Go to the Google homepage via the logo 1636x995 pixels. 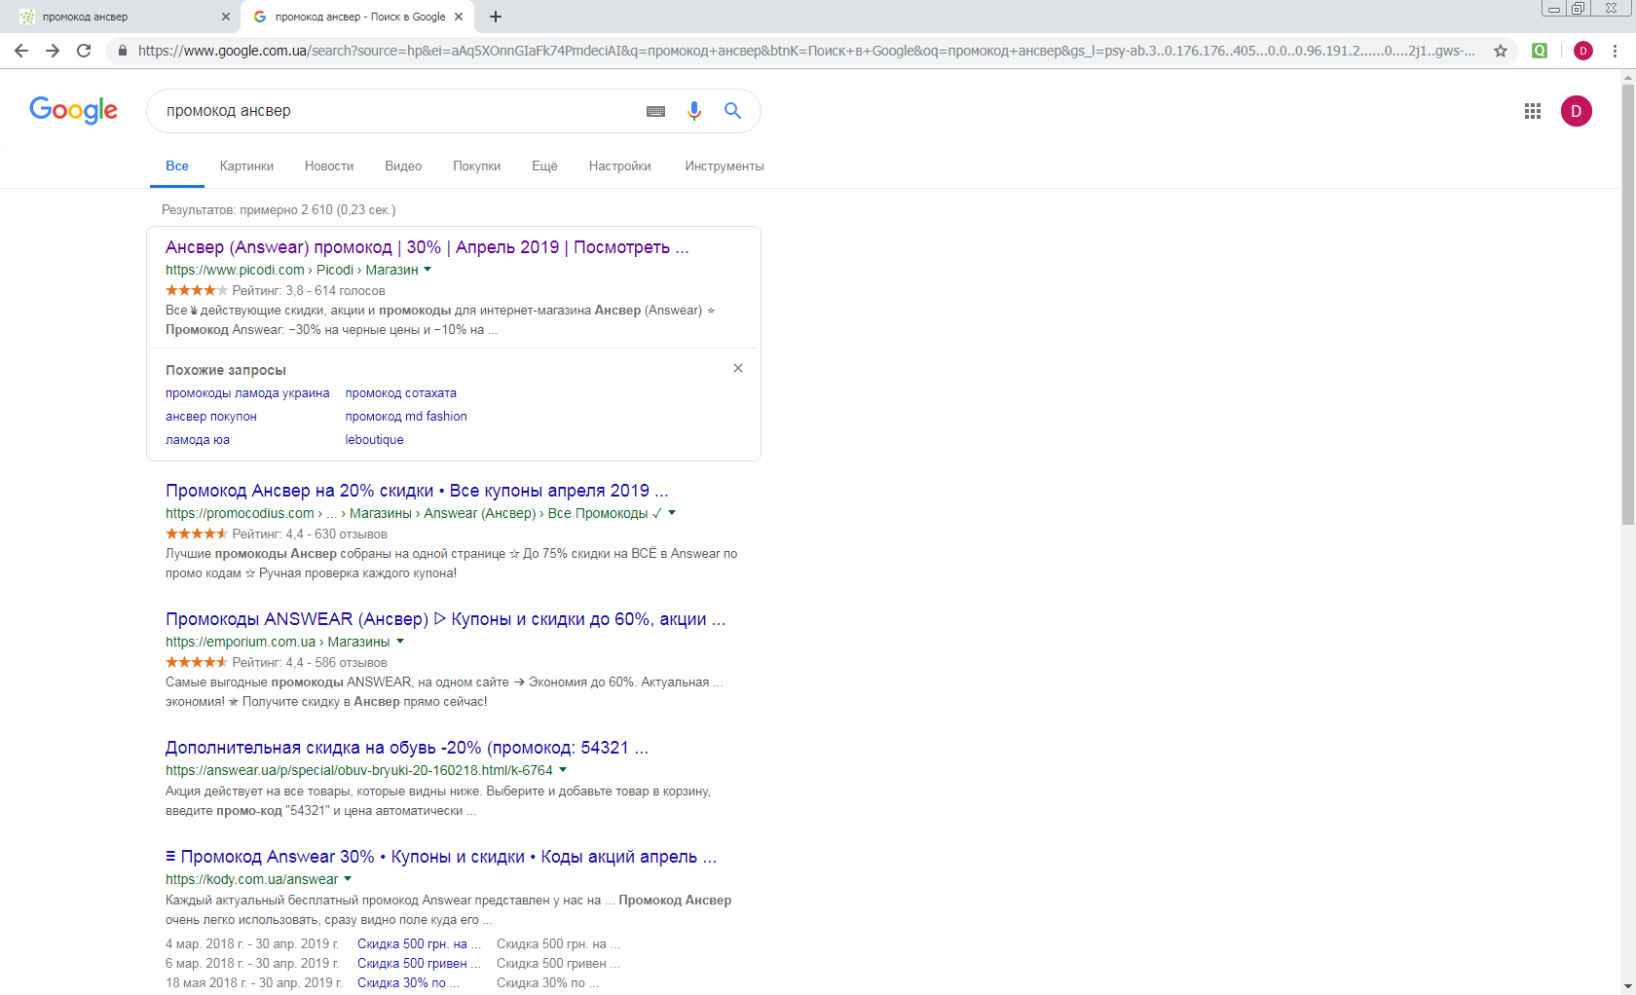click(x=74, y=110)
